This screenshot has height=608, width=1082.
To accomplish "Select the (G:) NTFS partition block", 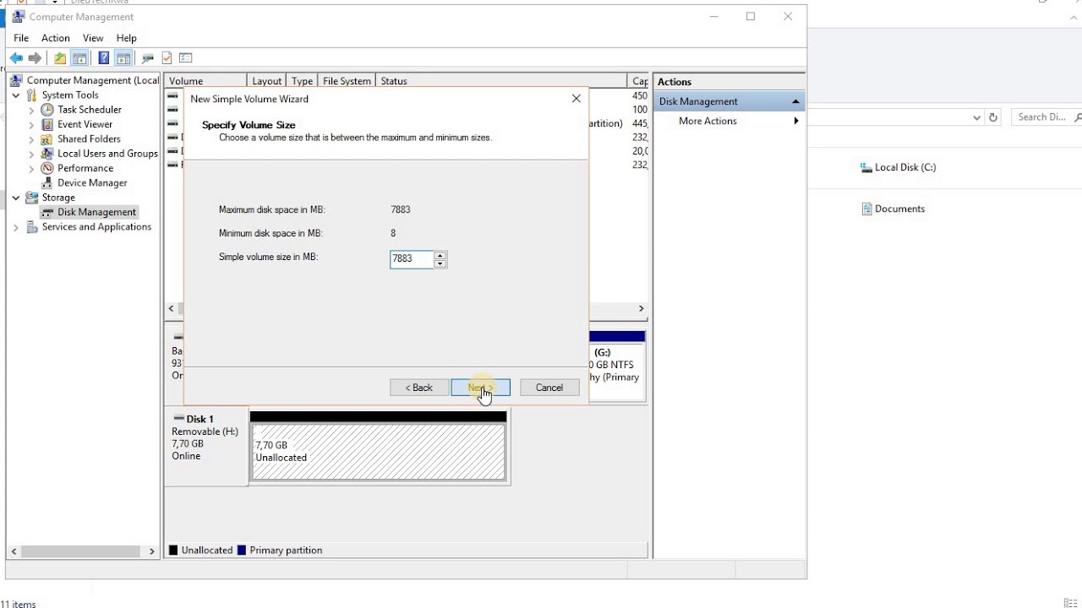I will point(617,365).
